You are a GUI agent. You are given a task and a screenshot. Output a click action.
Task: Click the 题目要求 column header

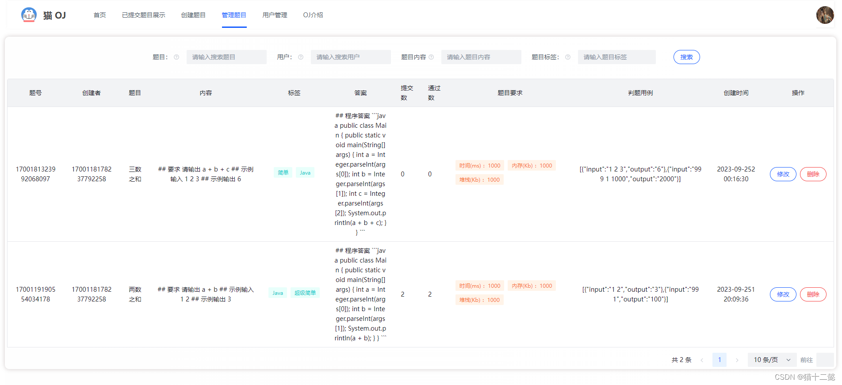coord(510,93)
